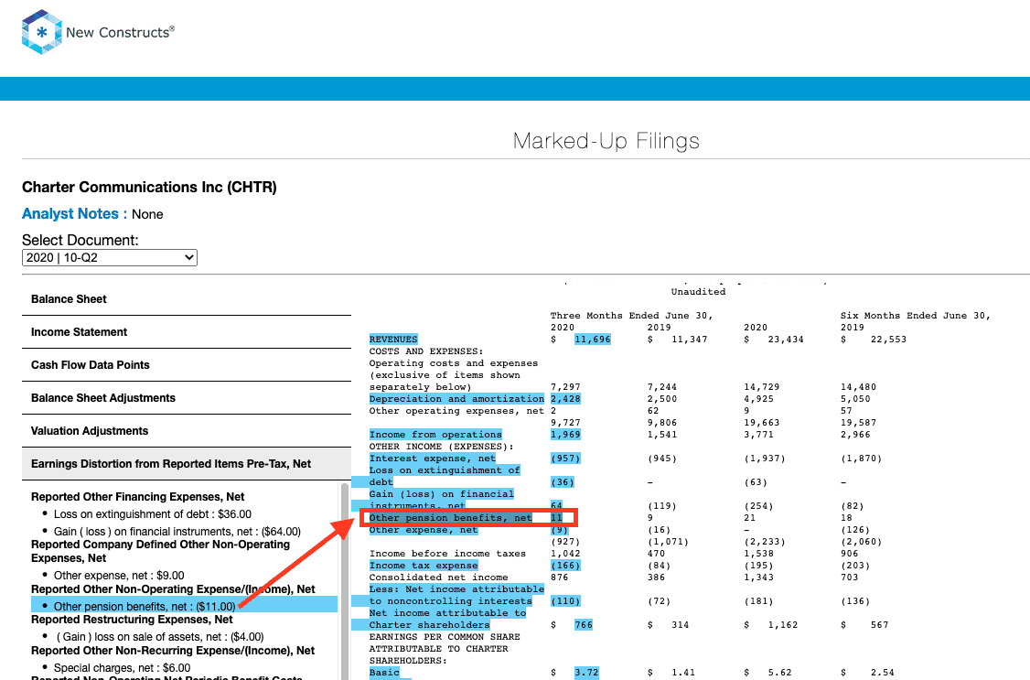Select Other expense, net : $9.00 item
1030x680 pixels.
(119, 575)
